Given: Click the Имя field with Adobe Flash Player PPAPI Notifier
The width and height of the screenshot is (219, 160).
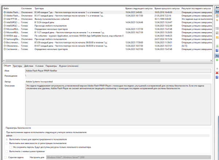Looking at the screenshot, I should [118, 71].
